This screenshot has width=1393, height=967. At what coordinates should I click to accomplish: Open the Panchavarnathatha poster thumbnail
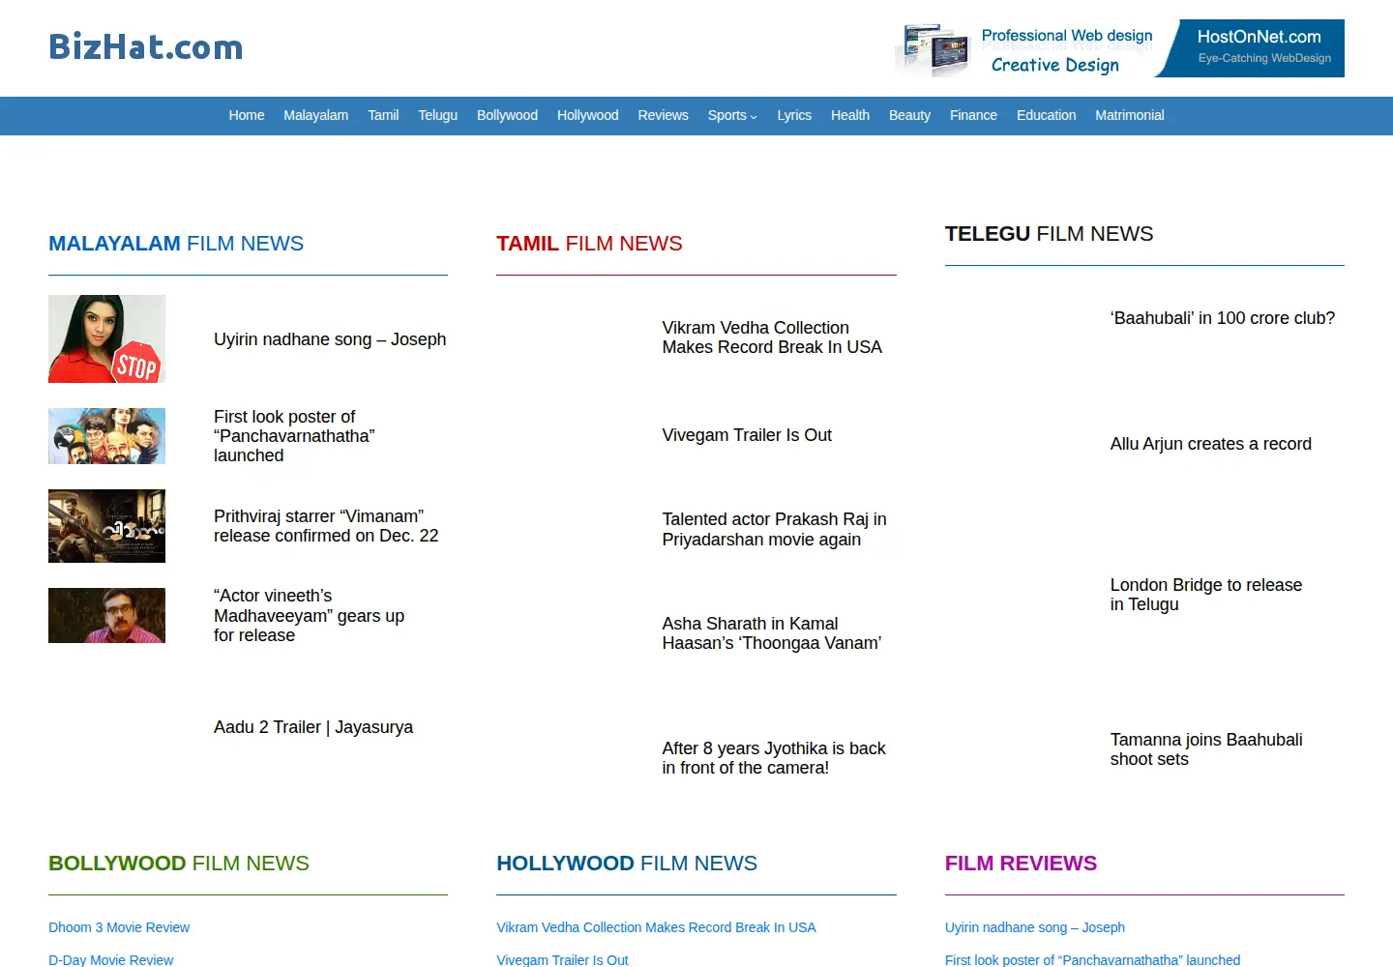(x=106, y=436)
